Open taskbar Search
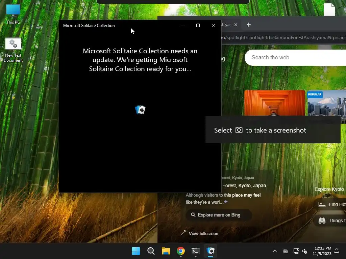The height and width of the screenshot is (259, 346). [151, 251]
